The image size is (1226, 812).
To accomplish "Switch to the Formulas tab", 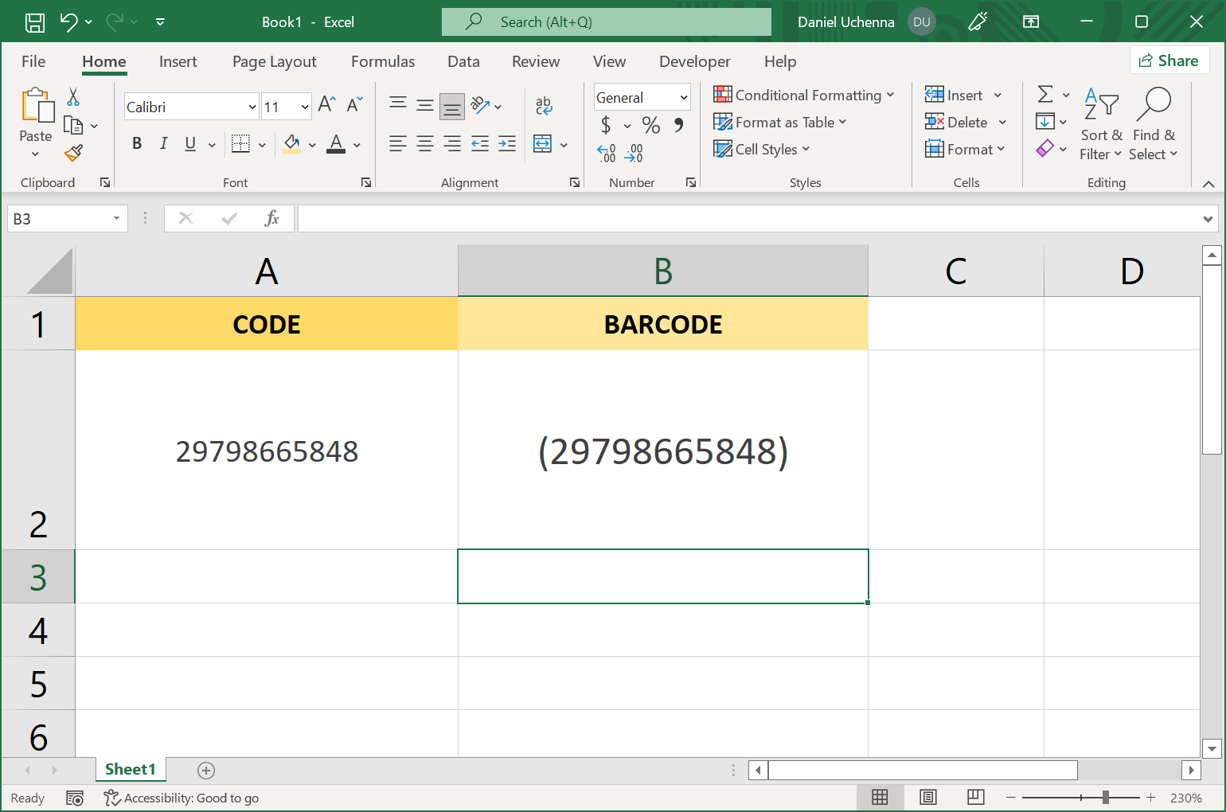I will pos(383,61).
